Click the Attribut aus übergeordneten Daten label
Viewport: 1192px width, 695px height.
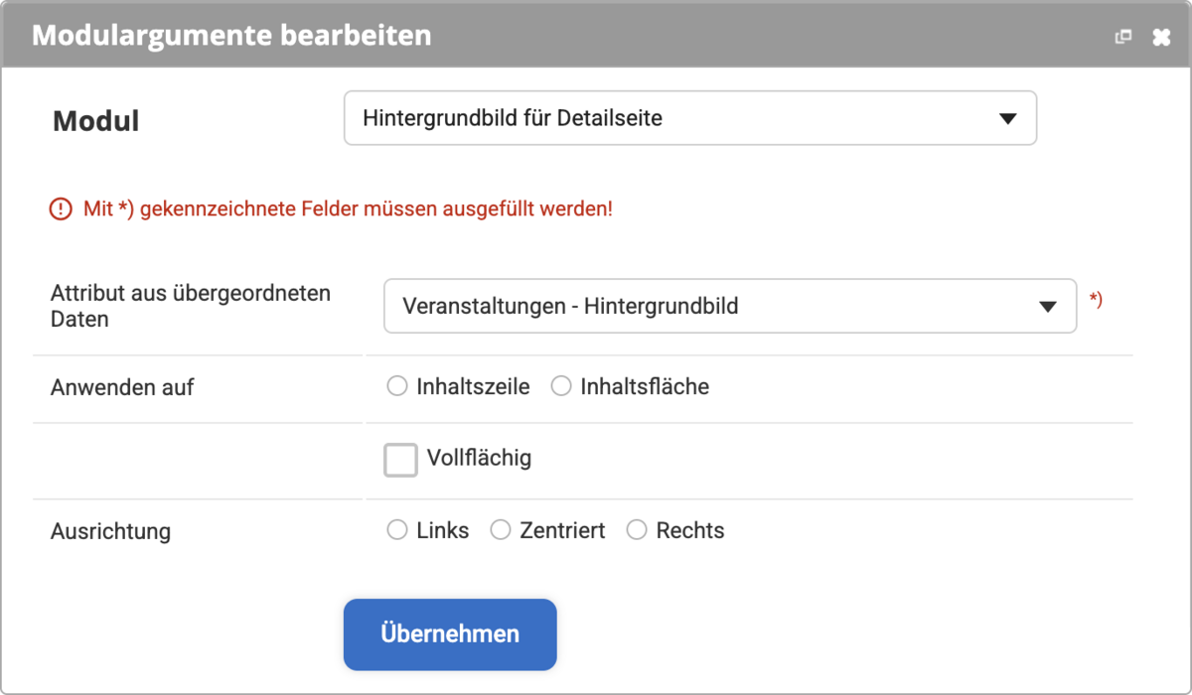coord(191,307)
